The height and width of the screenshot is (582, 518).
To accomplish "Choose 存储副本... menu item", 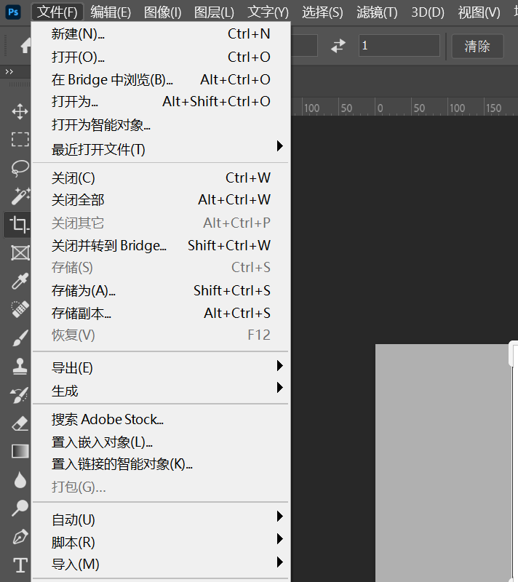I will [161, 314].
